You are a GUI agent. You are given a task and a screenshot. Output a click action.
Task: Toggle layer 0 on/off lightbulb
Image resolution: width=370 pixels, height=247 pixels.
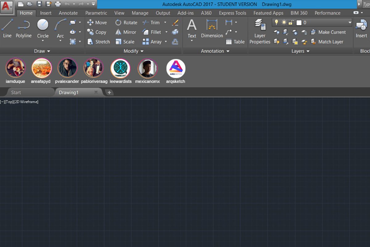(276, 22)
